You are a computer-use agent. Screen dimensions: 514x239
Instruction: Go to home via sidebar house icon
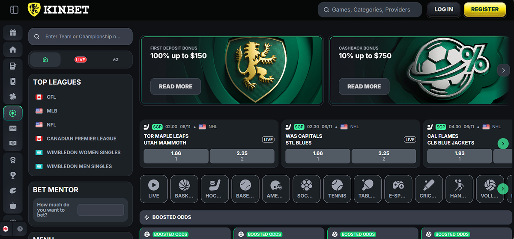13,50
